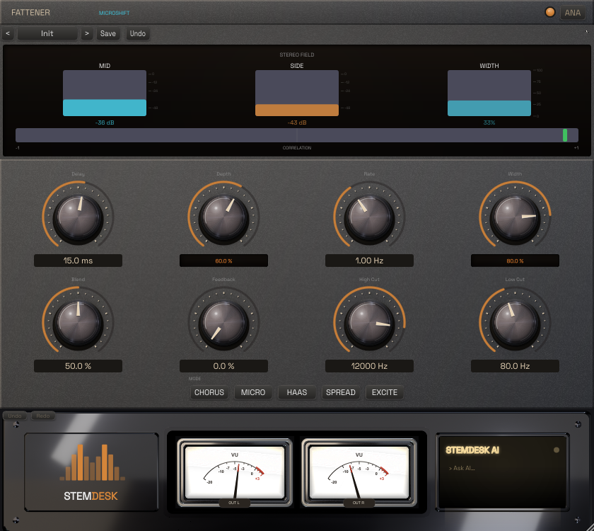Click the OUT R VU meter
The image size is (594, 531).
click(x=359, y=473)
